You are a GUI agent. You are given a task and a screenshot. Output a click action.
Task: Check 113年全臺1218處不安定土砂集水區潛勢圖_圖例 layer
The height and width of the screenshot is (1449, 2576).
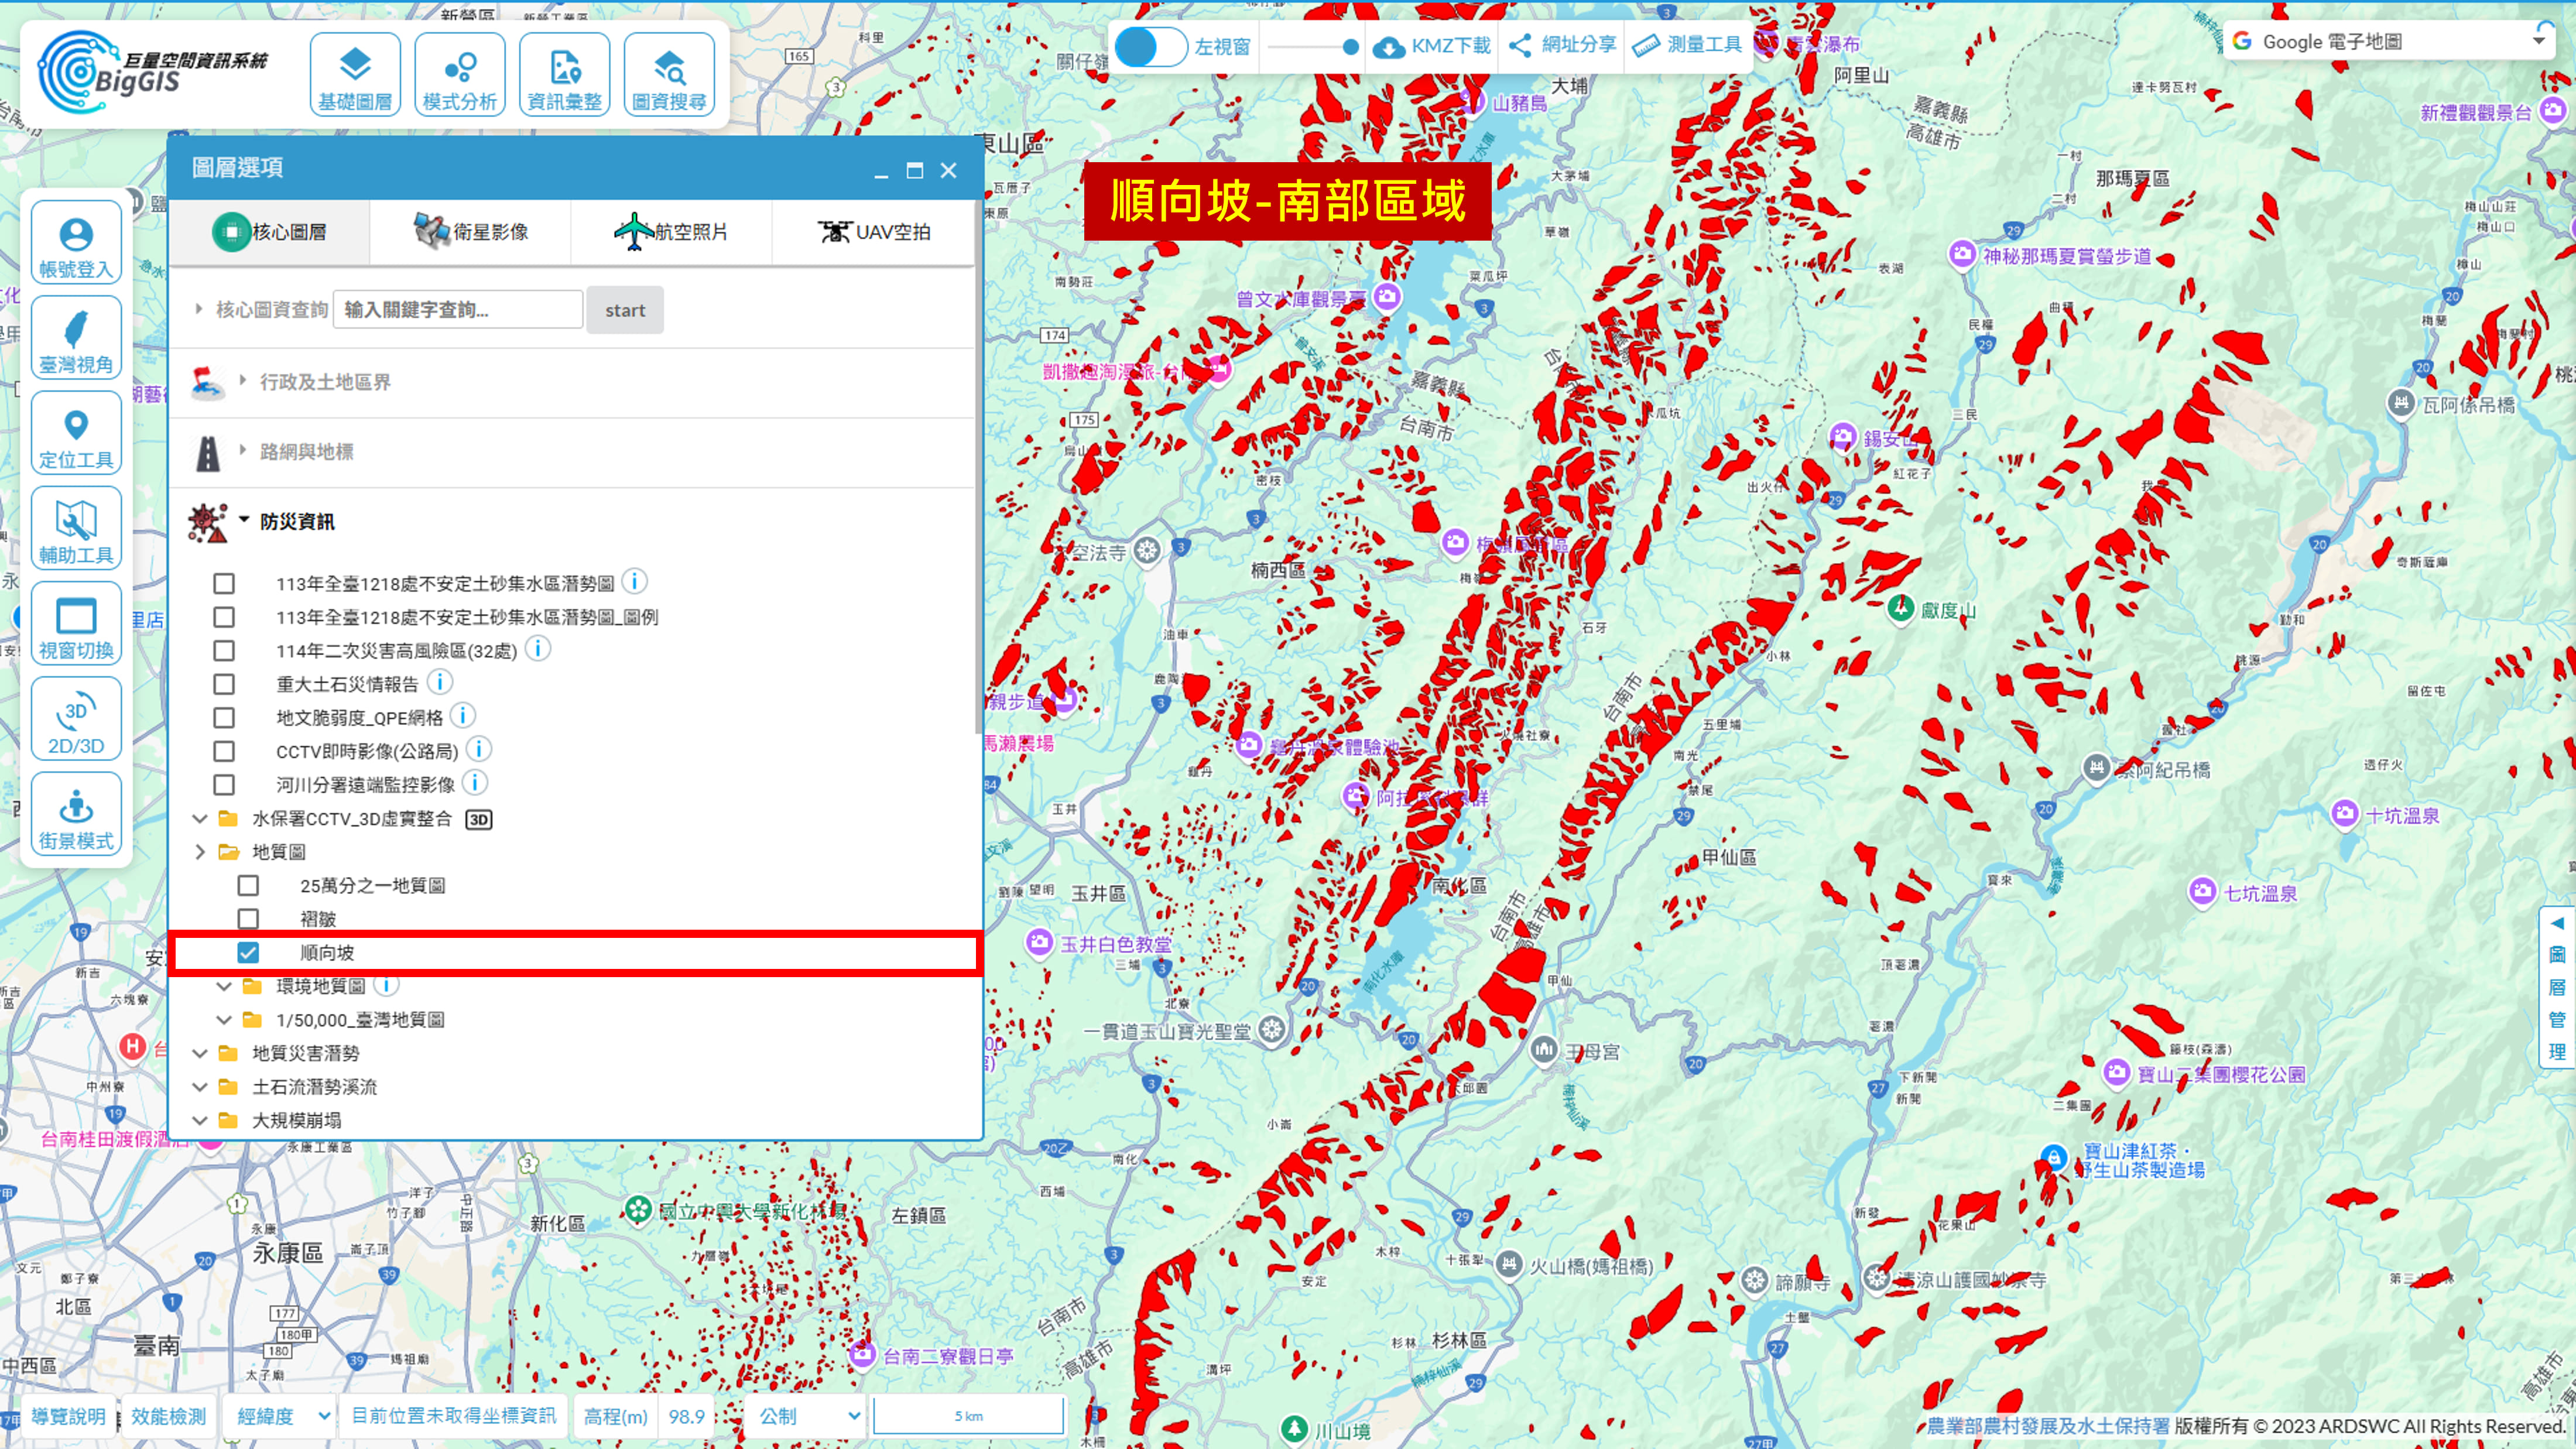coord(224,618)
